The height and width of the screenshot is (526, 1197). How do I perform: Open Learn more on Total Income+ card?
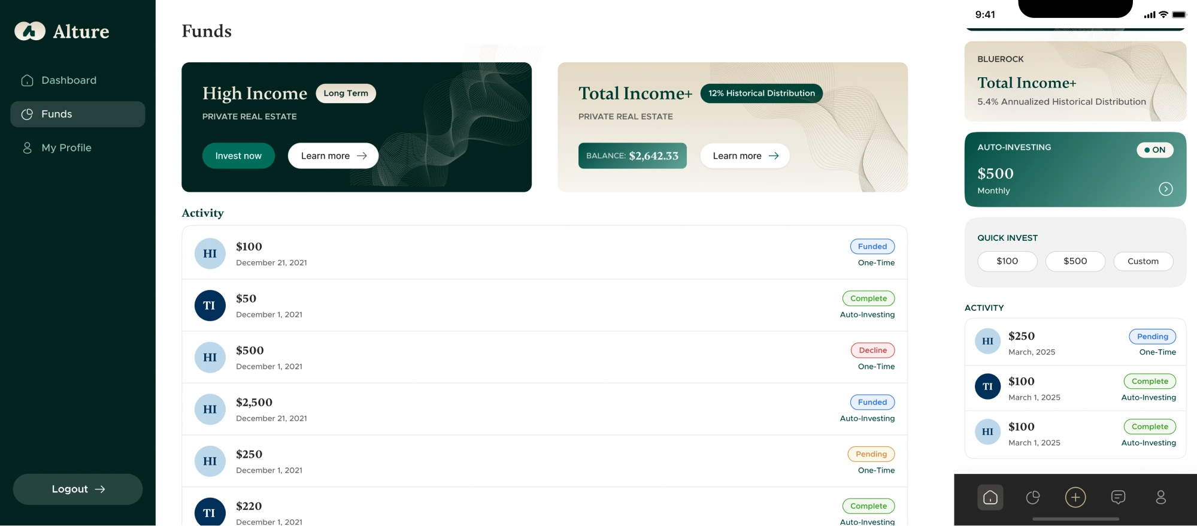coord(745,156)
